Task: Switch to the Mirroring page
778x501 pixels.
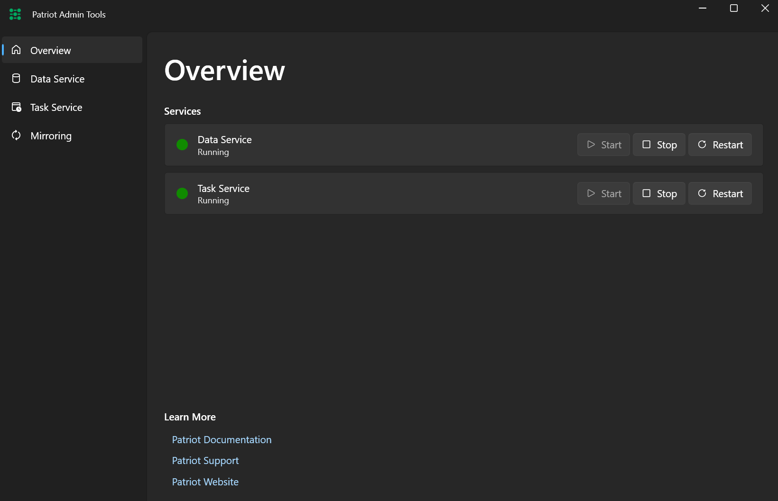Action: [x=72, y=136]
